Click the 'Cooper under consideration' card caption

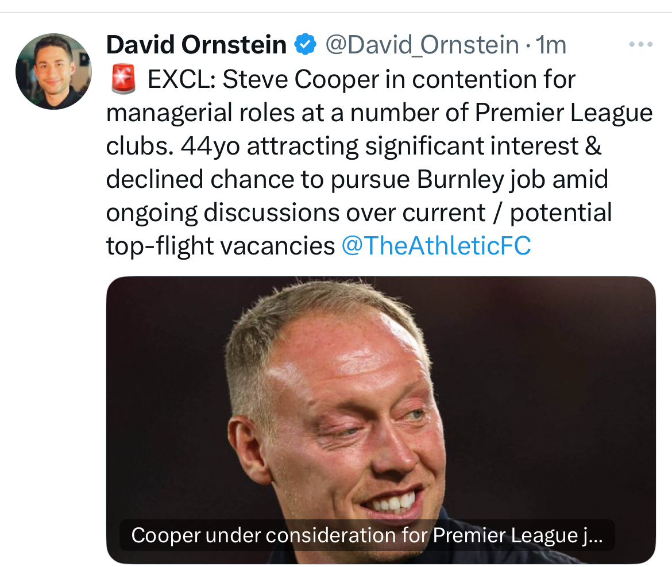point(367,535)
